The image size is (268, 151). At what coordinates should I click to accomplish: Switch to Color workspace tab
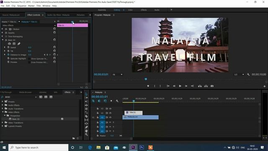(x=130, y=10)
